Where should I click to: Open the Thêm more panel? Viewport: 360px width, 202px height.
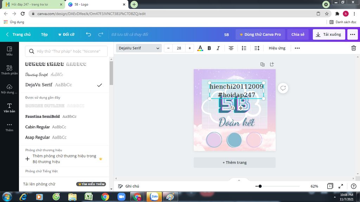point(9,127)
